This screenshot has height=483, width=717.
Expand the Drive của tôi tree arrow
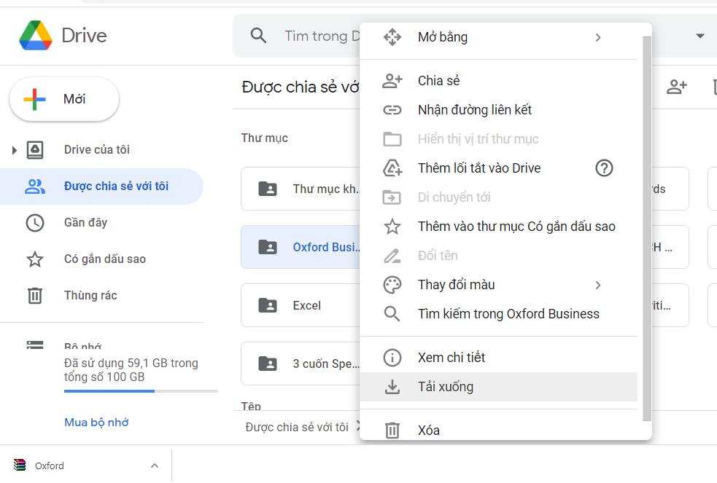(x=14, y=150)
